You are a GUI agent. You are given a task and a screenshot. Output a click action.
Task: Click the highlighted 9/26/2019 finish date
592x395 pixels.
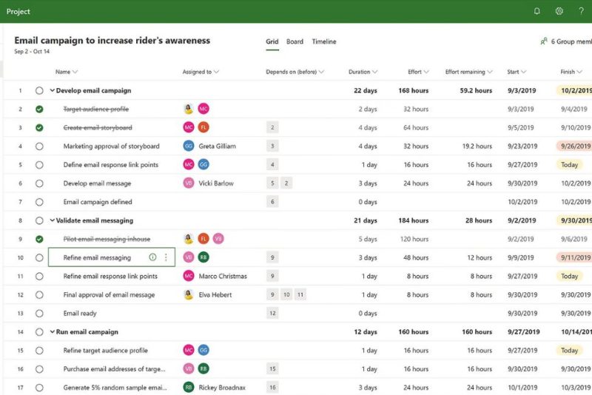pyautogui.click(x=576, y=146)
